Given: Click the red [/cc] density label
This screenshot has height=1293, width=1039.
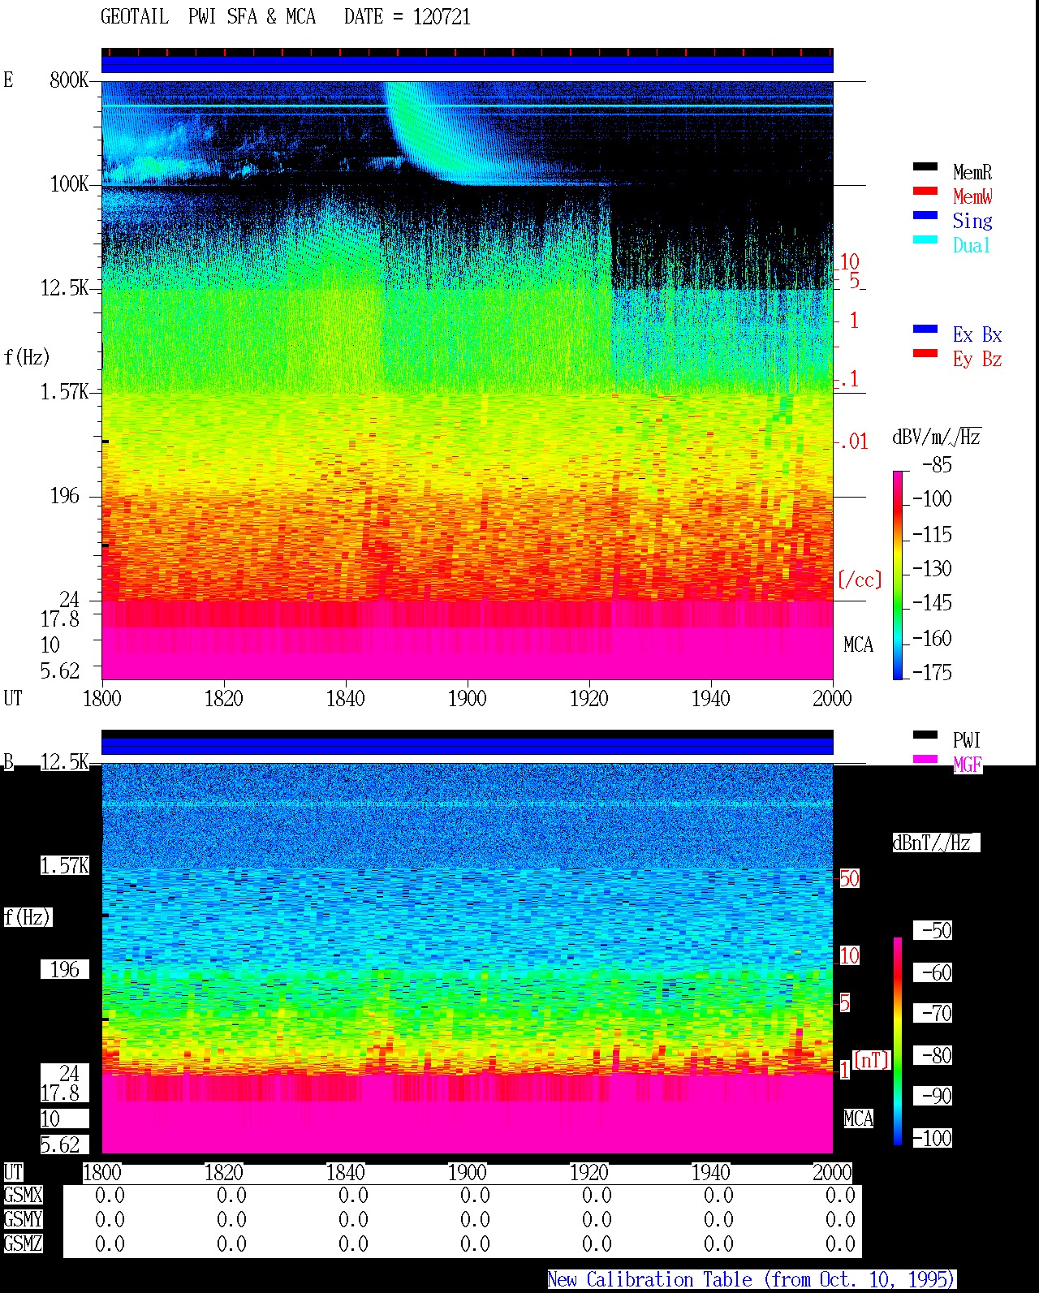Looking at the screenshot, I should (x=860, y=580).
